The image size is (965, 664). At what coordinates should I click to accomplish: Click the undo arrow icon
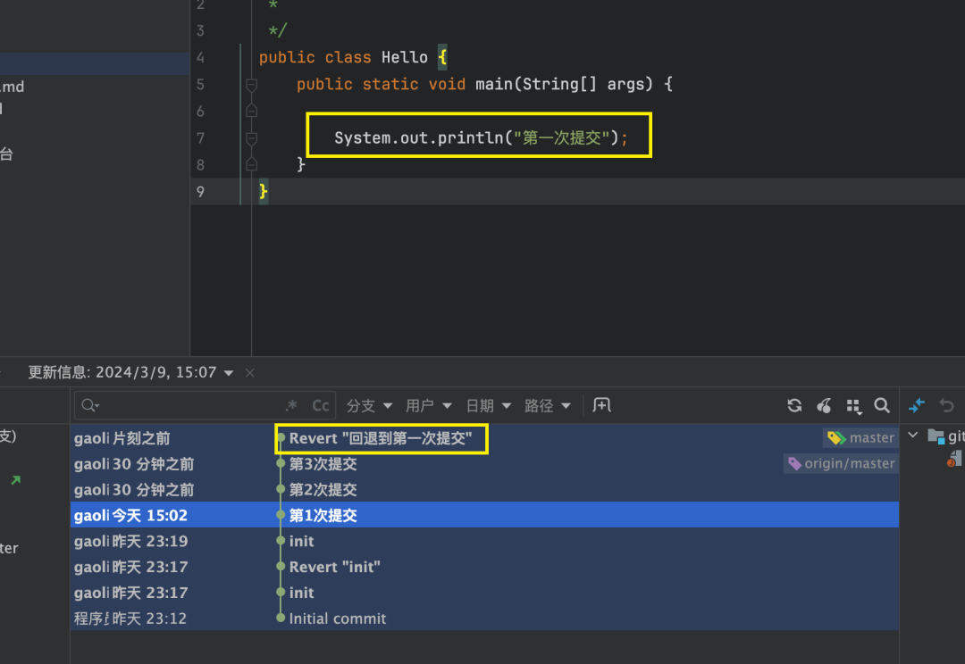(x=947, y=406)
